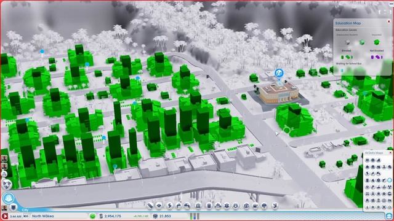Select the highlighted Education data map icon
Viewport: 394px width, 221px height.
tap(390, 180)
